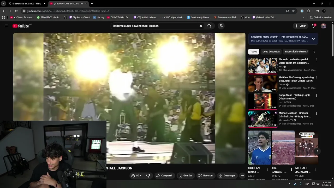Run the search with the magnifier button
Image resolution: width=334 pixels, height=188 pixels.
click(209, 26)
